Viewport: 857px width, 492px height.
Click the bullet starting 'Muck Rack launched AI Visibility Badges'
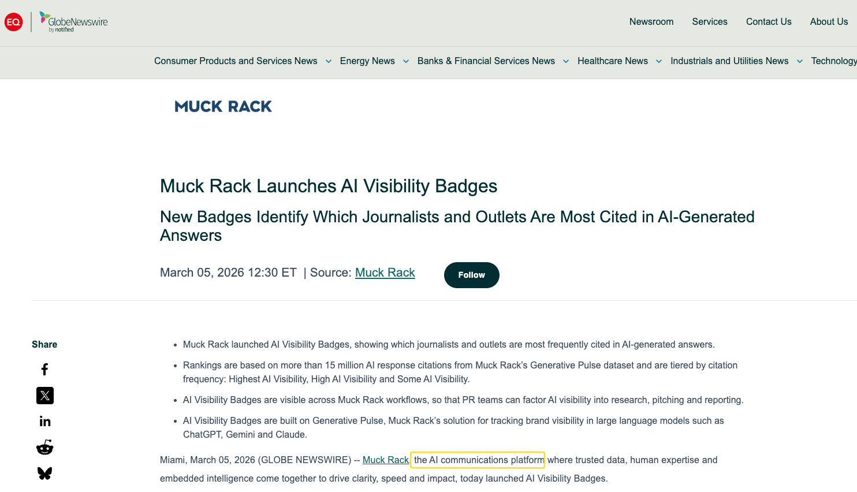(x=449, y=345)
